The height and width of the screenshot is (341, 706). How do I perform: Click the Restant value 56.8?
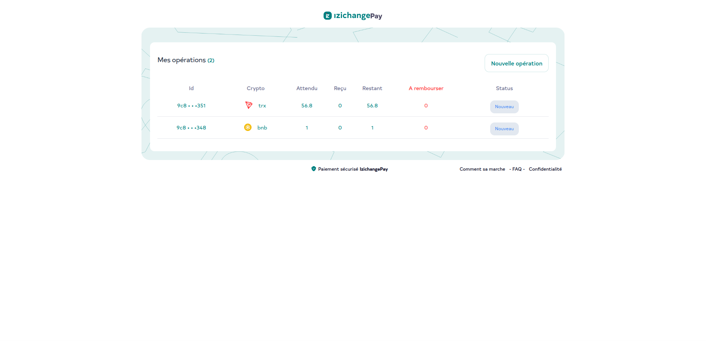[x=372, y=106]
